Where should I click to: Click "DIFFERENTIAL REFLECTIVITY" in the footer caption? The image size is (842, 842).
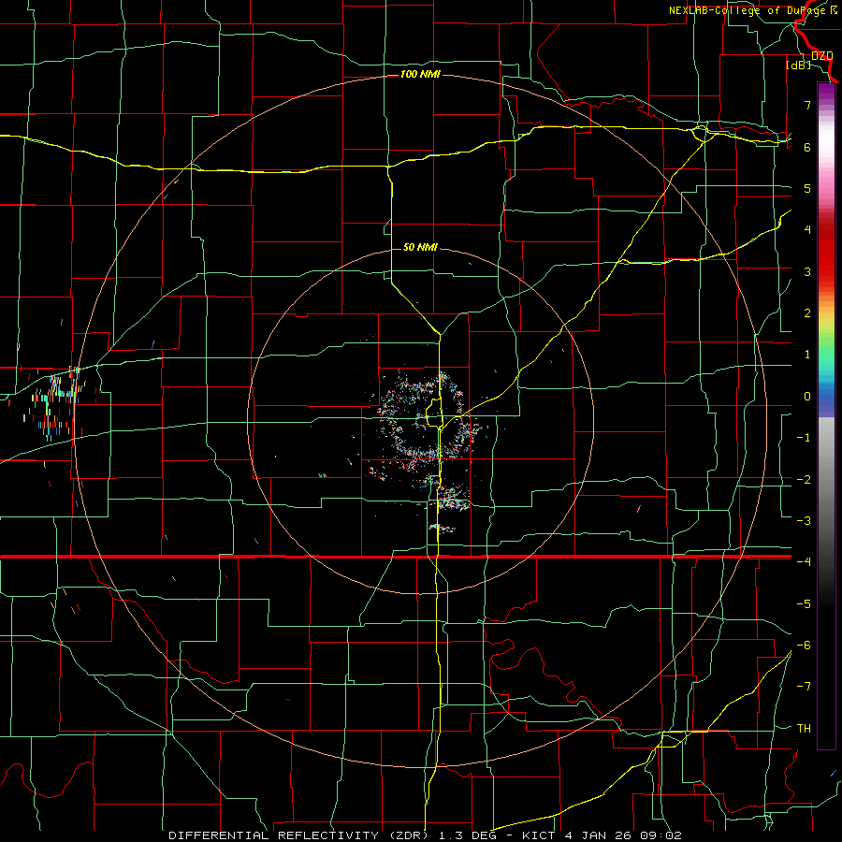click(274, 835)
